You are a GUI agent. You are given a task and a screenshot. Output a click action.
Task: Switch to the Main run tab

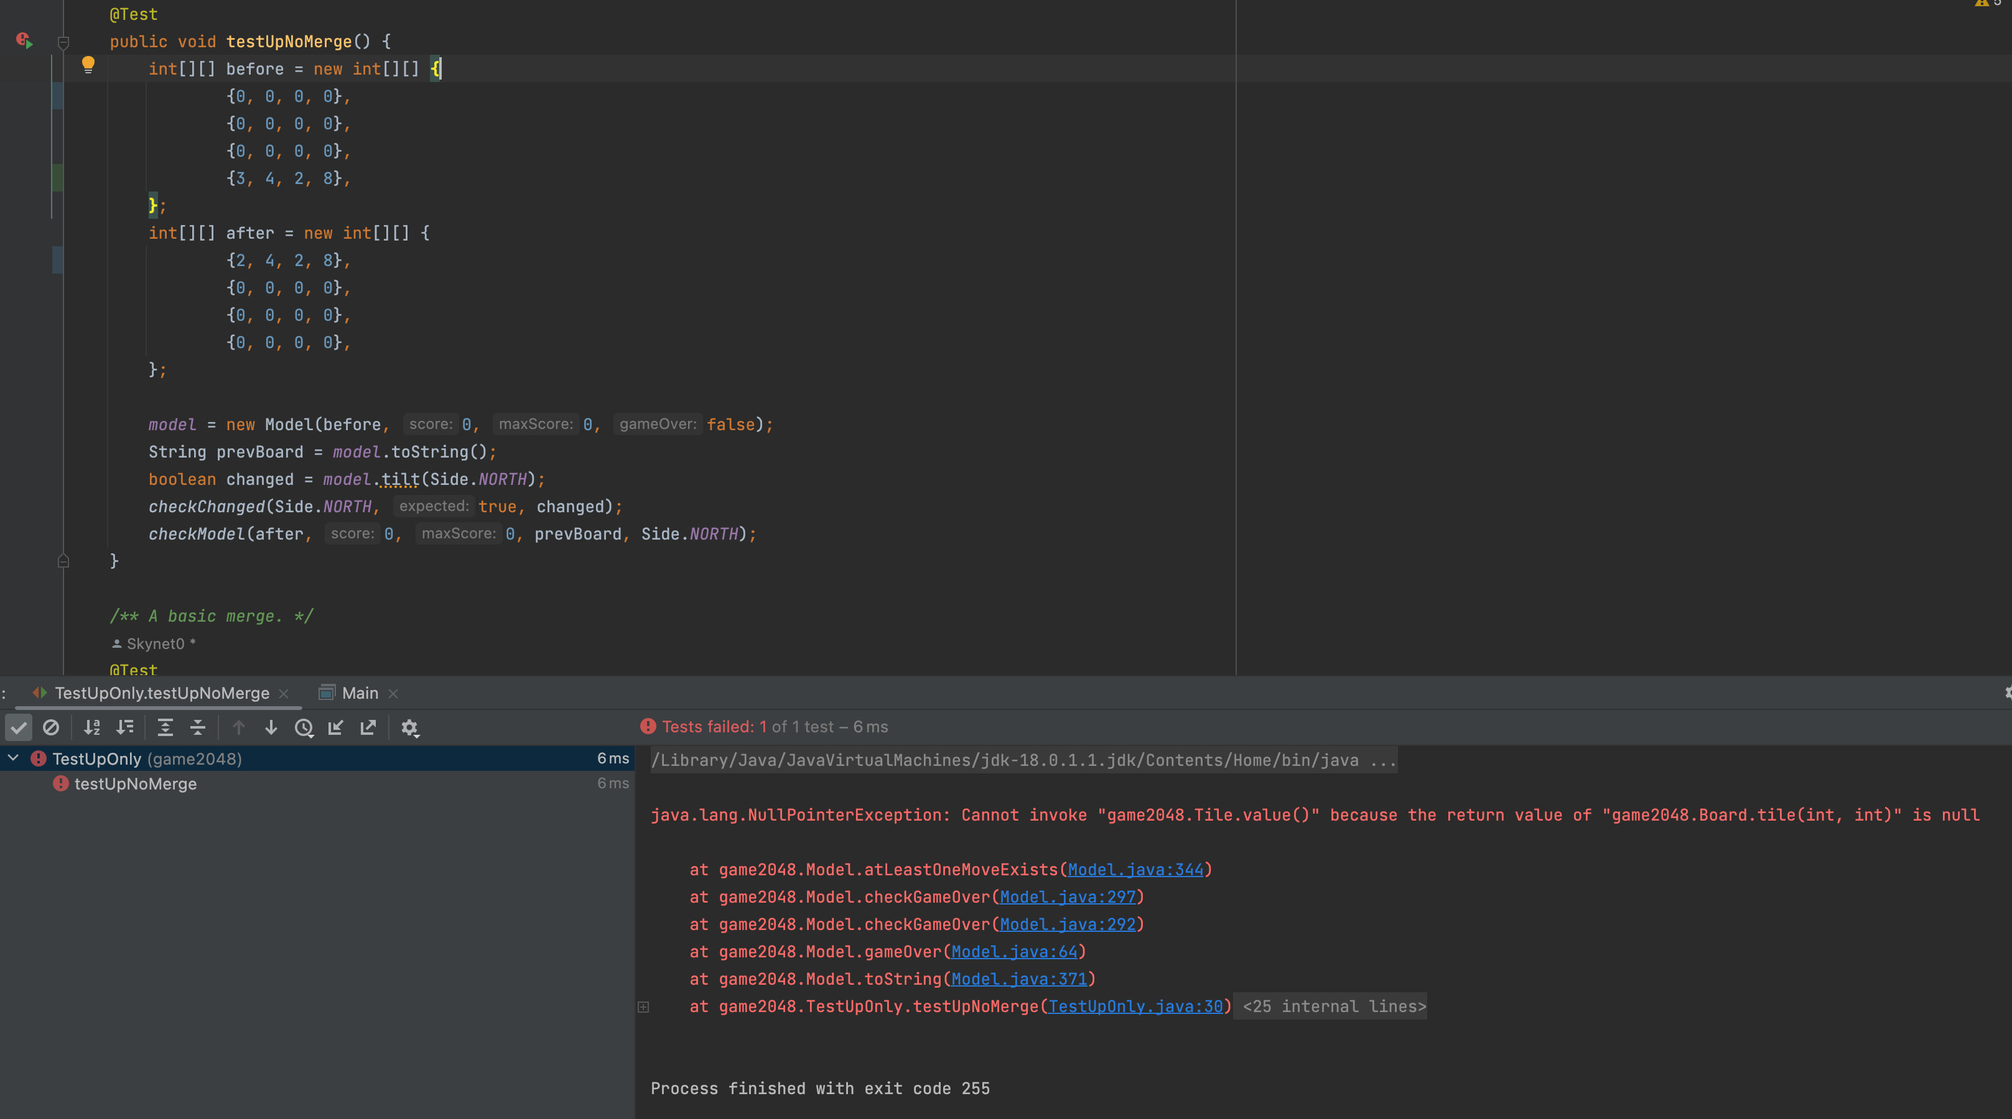(360, 693)
